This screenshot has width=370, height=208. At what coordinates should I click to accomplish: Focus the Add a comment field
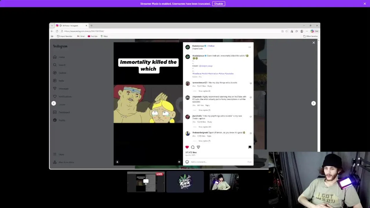[218, 162]
